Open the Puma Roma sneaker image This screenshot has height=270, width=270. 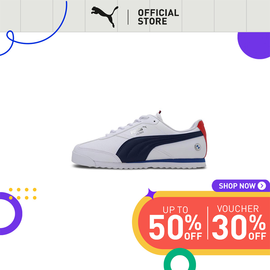(x=139, y=140)
